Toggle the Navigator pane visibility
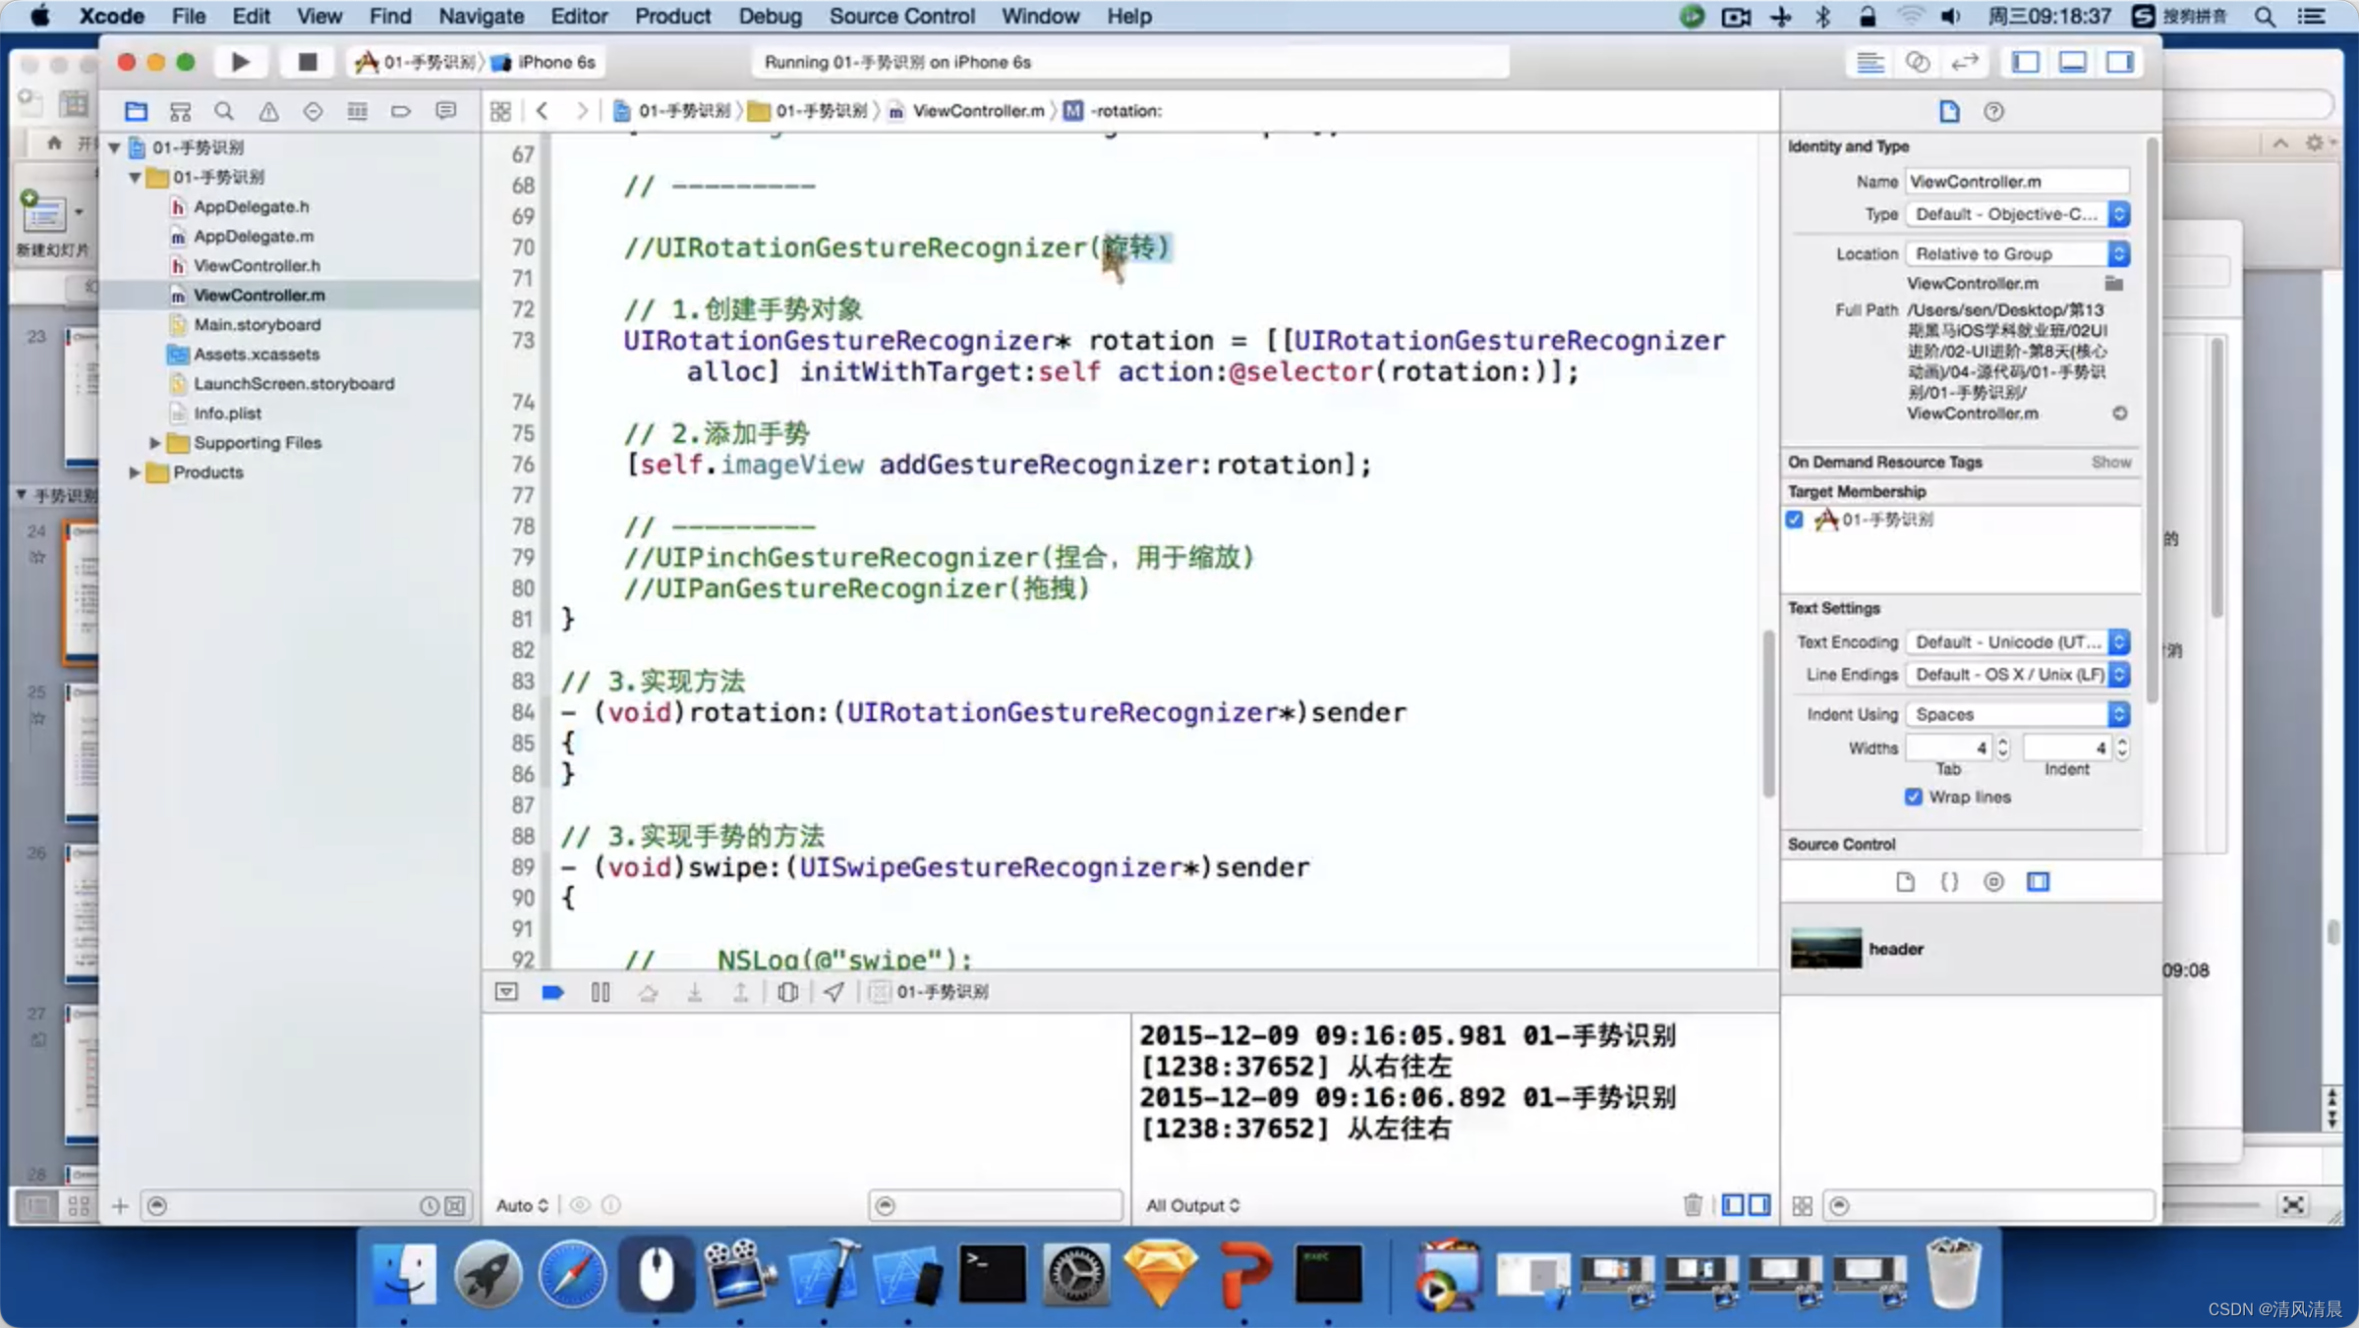This screenshot has height=1328, width=2359. pos(2026,62)
